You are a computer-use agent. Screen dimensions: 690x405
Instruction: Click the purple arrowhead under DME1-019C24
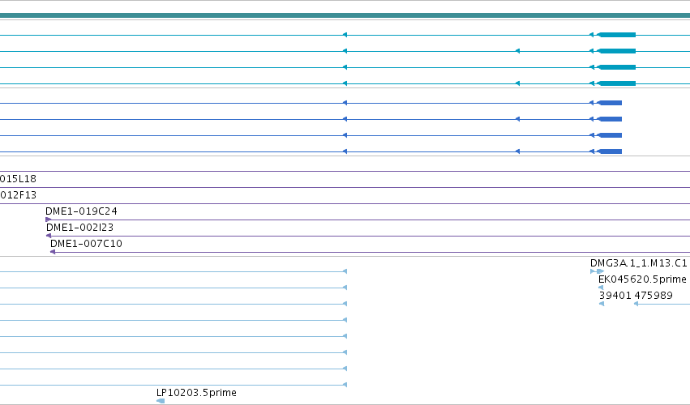tap(49, 220)
